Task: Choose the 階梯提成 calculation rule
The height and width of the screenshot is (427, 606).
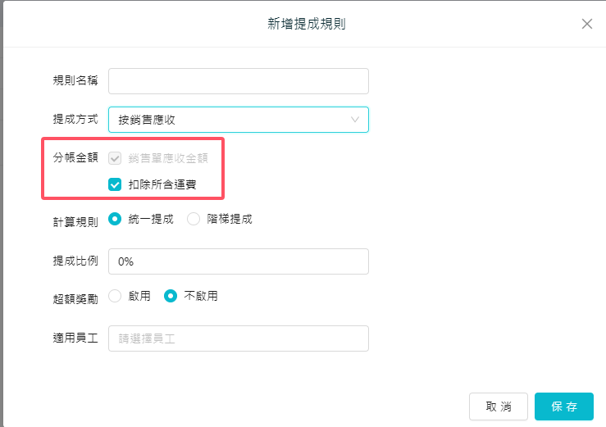Action: (194, 219)
